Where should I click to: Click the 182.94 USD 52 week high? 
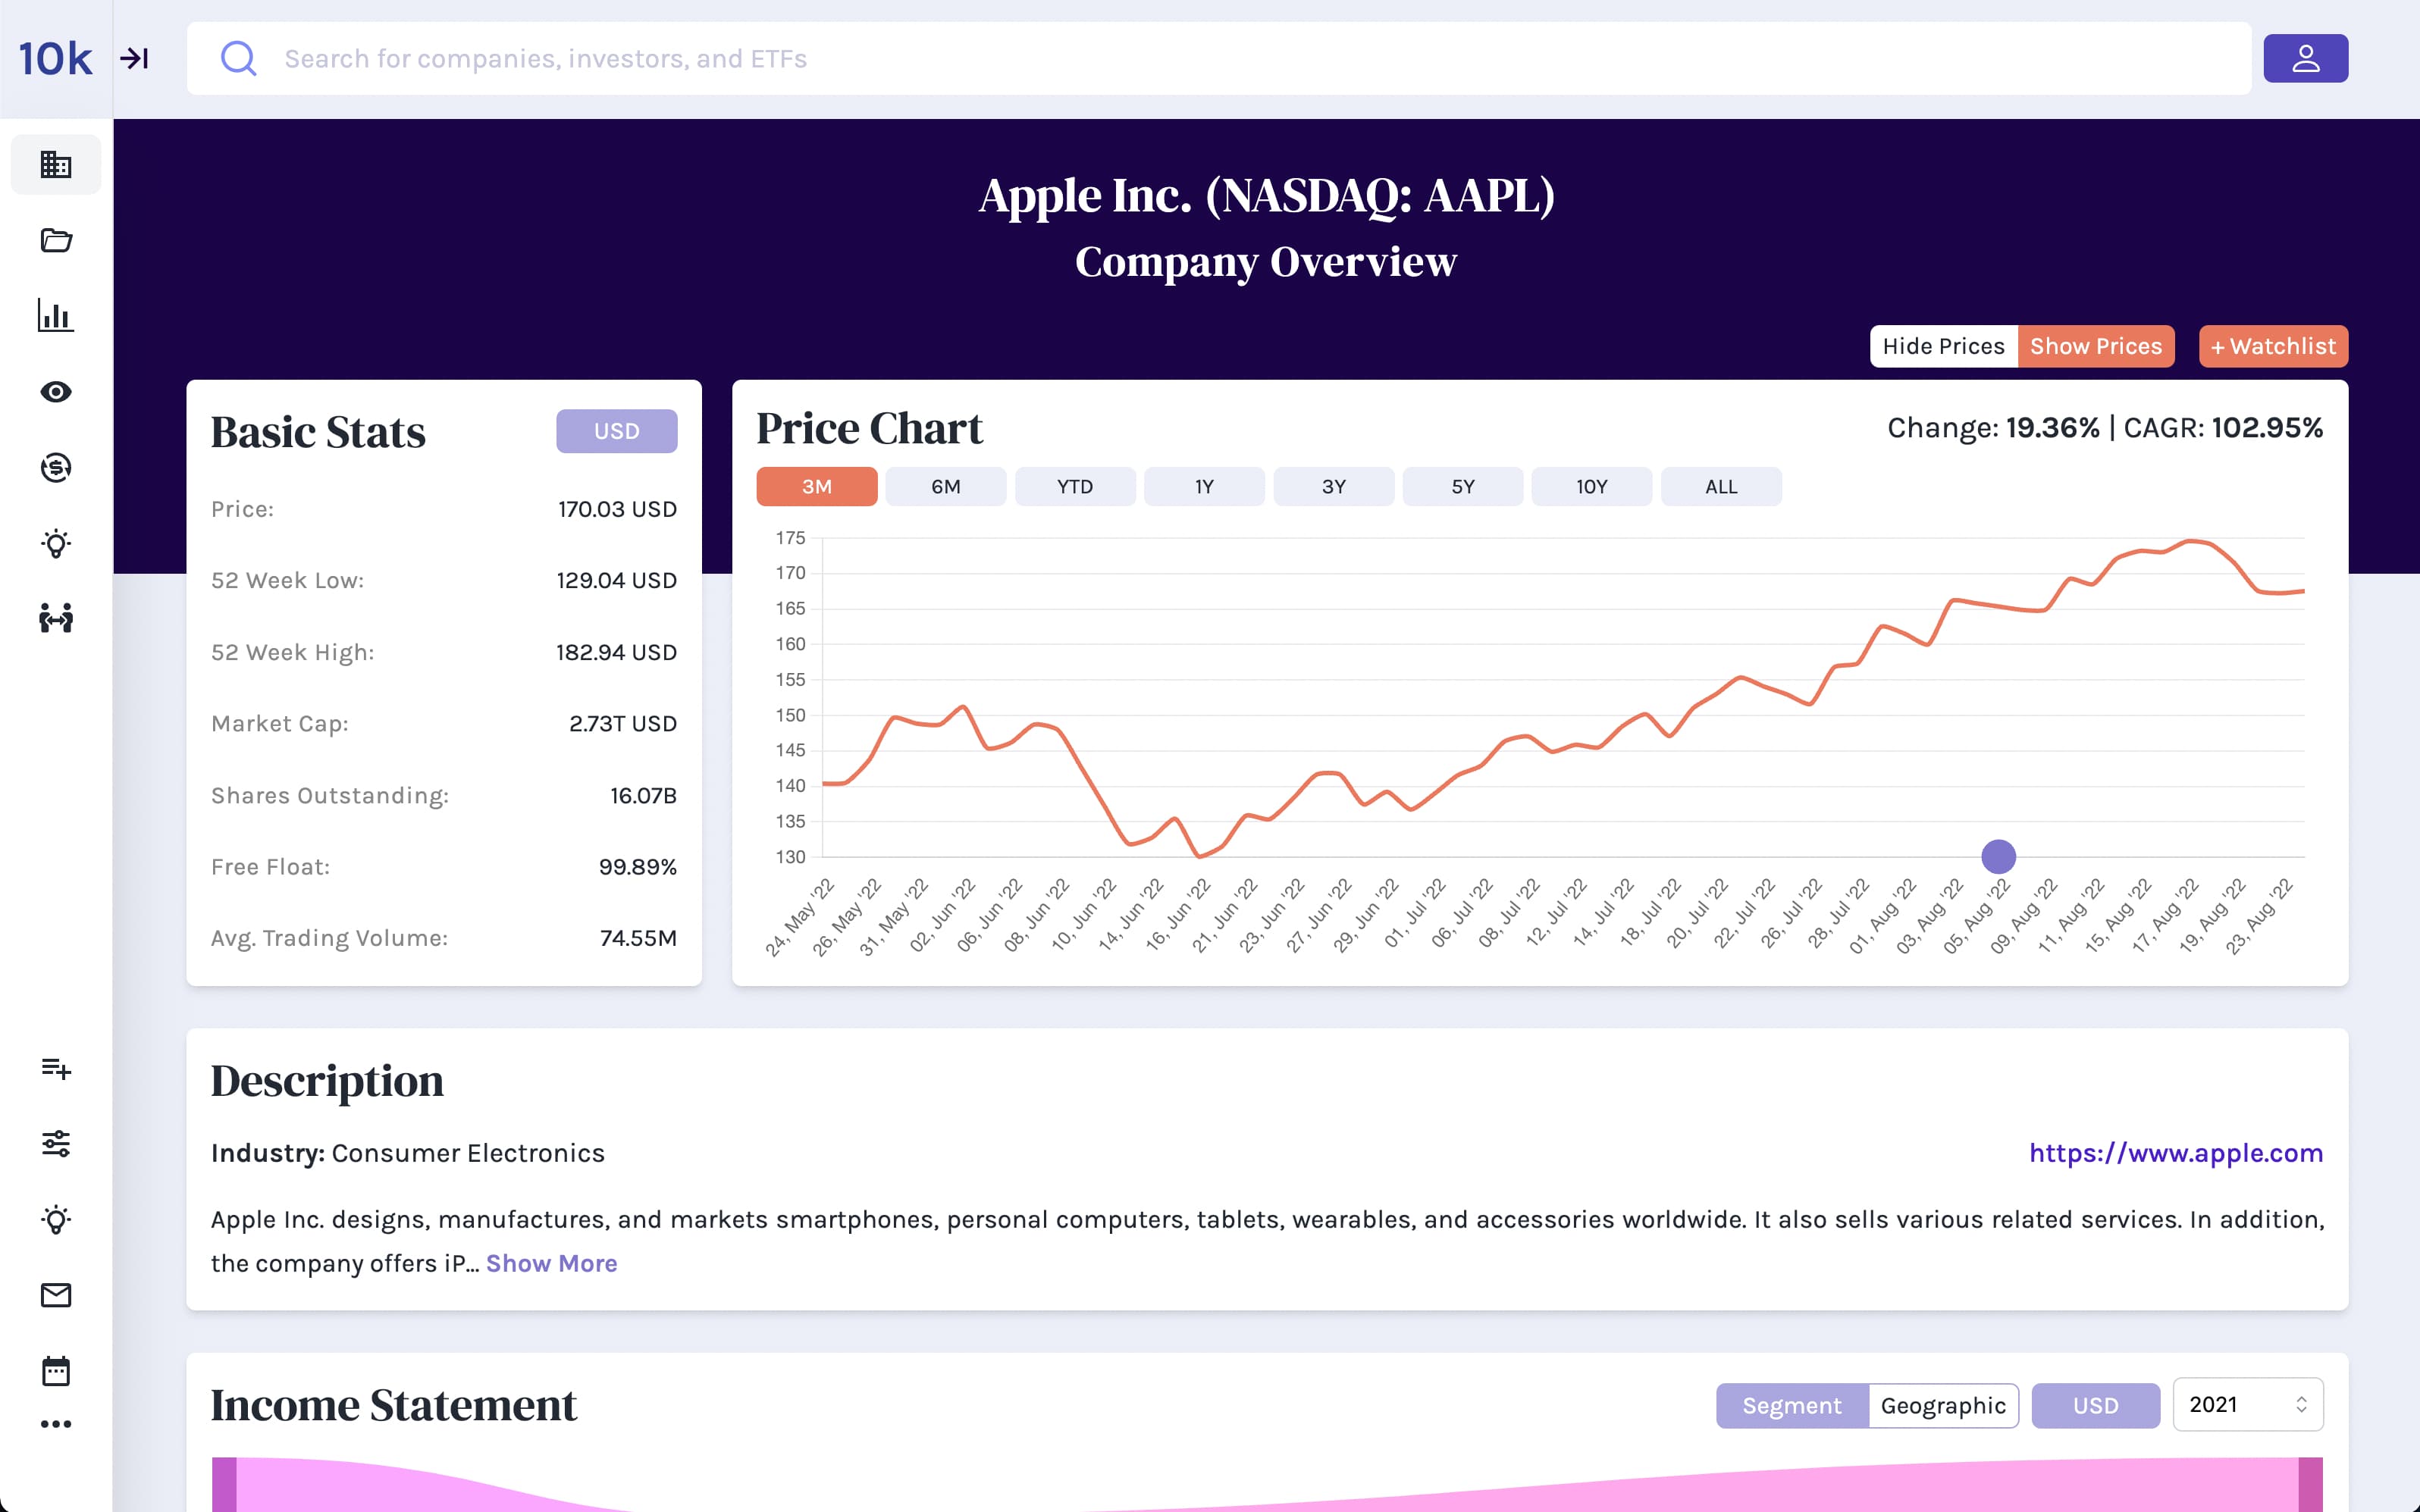[x=616, y=653]
